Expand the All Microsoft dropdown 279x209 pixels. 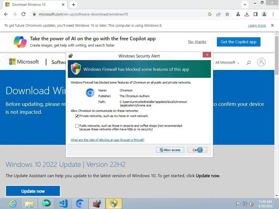[227, 63]
